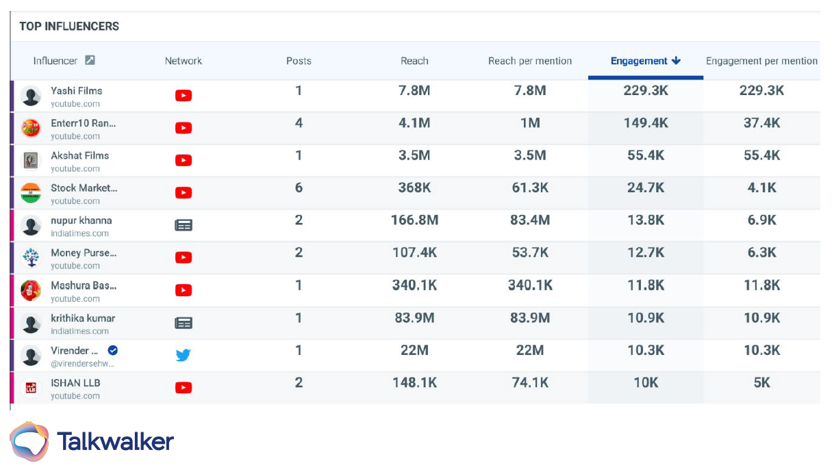
Task: Sort by the Reach column header
Action: pos(414,61)
